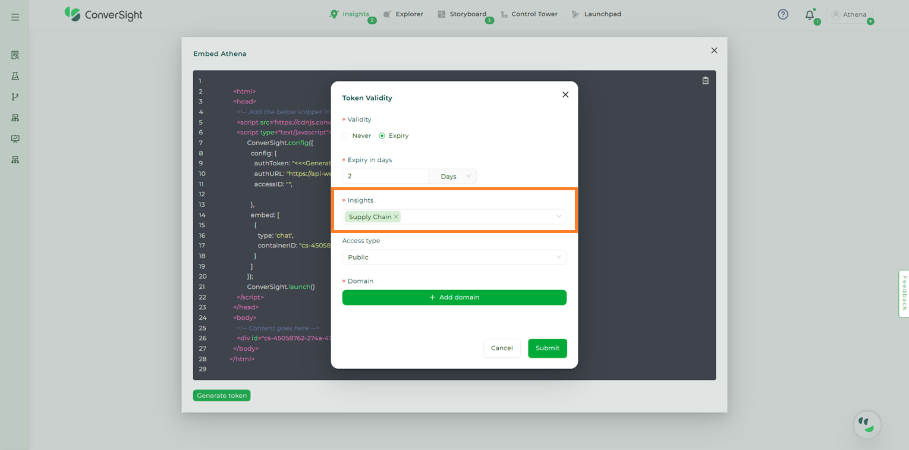Click the help question mark icon
The image size is (909, 450).
[x=783, y=14]
